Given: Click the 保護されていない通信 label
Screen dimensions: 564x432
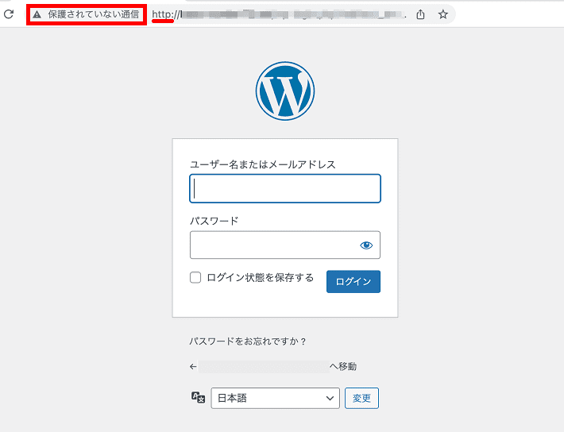Looking at the screenshot, I should pos(94,14).
